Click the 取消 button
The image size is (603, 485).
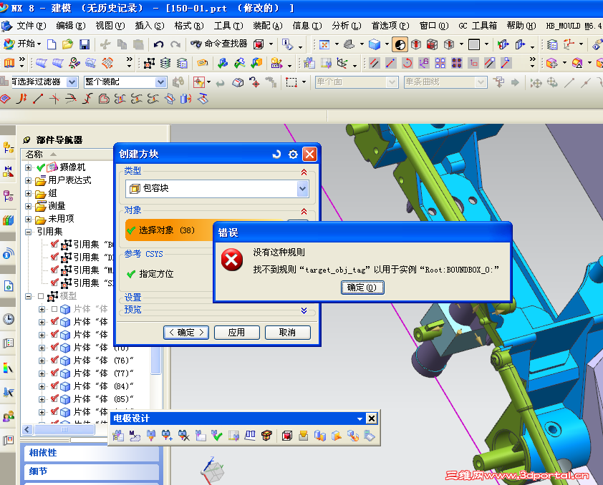point(288,333)
